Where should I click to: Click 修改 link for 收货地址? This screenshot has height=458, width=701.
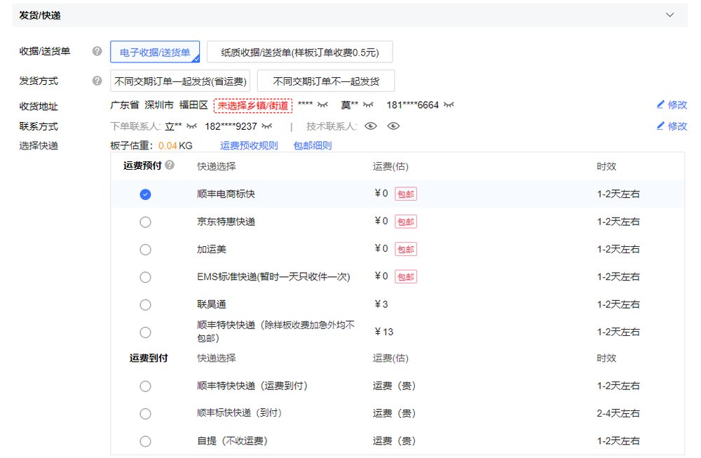click(672, 105)
